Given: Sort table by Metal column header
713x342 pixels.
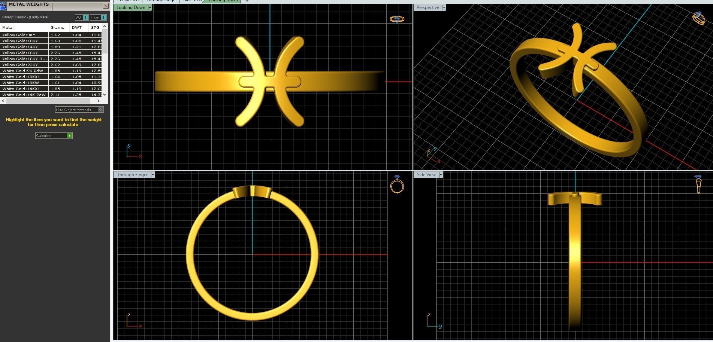Looking at the screenshot, I should click(x=24, y=27).
